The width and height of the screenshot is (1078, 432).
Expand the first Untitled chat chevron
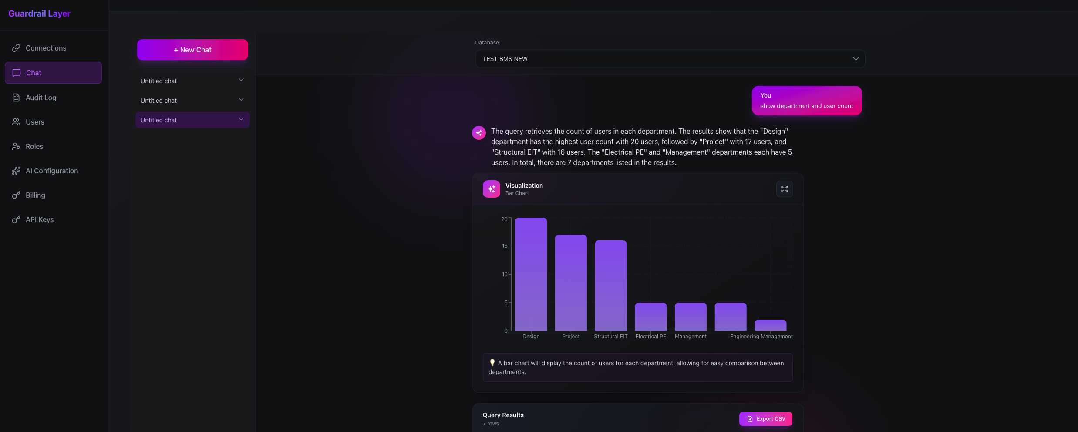click(241, 80)
